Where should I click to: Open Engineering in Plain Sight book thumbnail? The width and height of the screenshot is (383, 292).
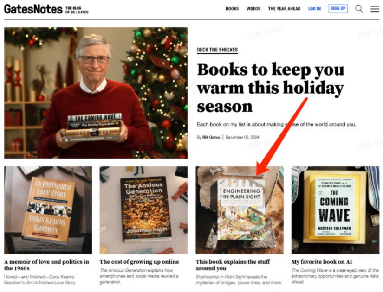click(x=240, y=210)
